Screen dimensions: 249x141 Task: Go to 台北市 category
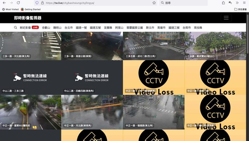(x=68, y=28)
